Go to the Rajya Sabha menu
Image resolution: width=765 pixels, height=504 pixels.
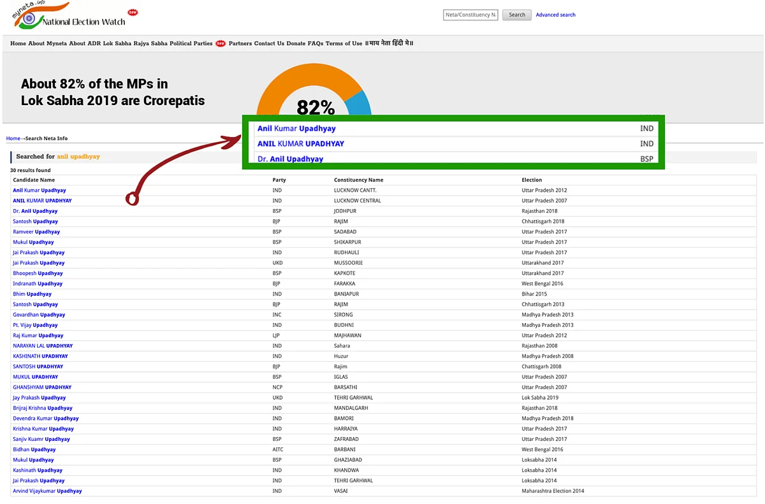pos(150,43)
